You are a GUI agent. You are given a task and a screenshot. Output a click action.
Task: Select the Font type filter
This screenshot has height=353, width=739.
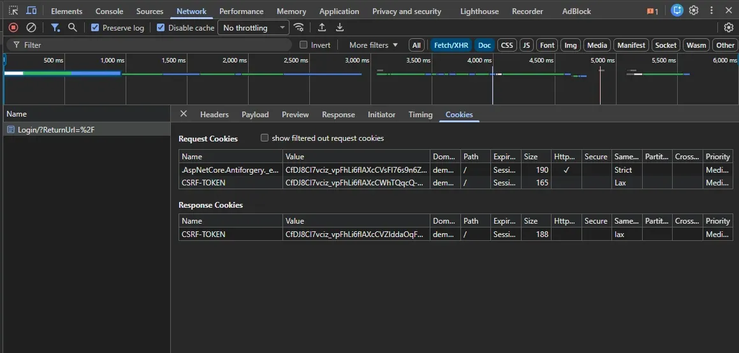coord(546,45)
